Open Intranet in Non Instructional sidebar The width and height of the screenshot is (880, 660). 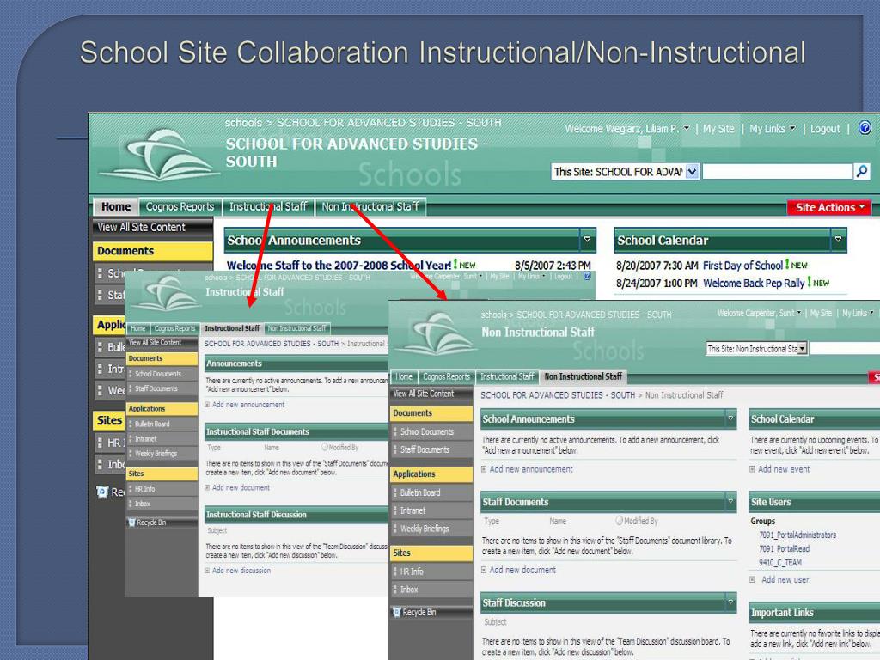click(412, 510)
